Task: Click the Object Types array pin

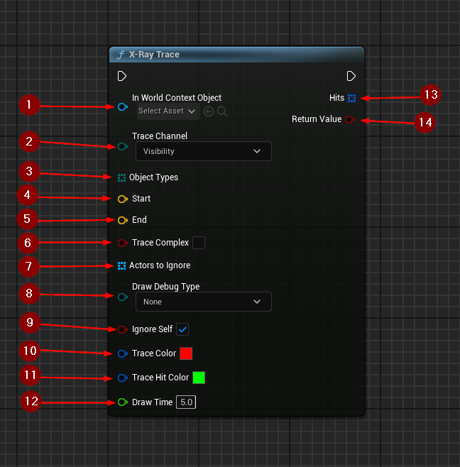Action: pyautogui.click(x=122, y=177)
